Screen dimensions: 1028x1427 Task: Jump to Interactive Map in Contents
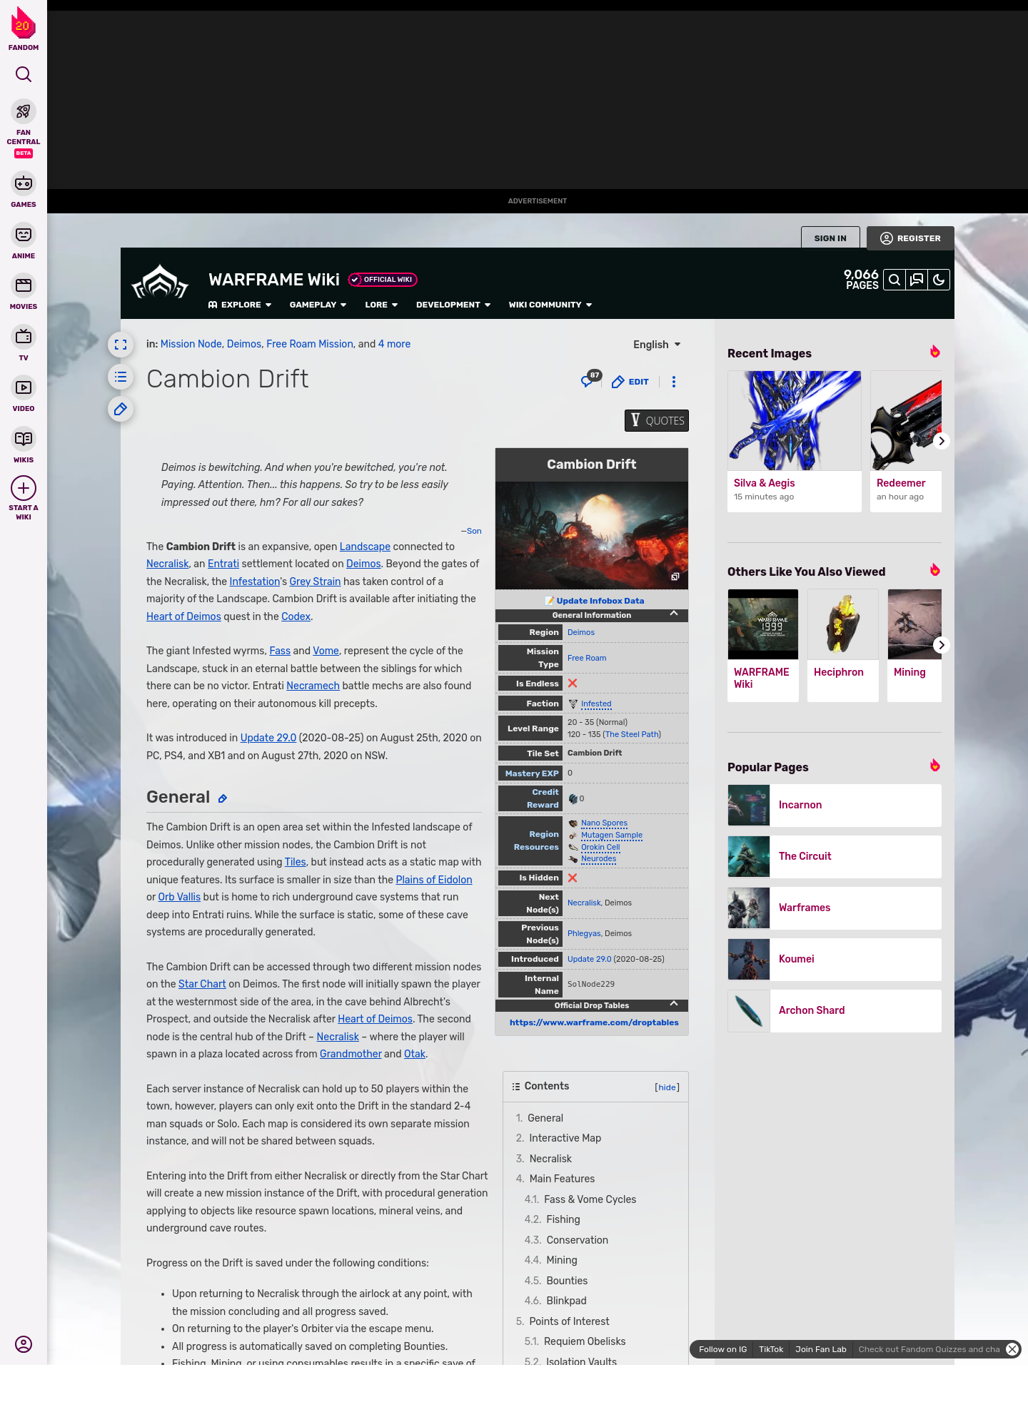coord(565,1138)
